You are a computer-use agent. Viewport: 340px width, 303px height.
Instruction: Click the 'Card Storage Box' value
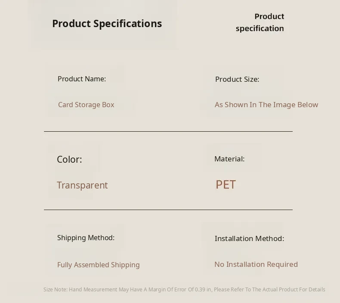pyautogui.click(x=86, y=105)
